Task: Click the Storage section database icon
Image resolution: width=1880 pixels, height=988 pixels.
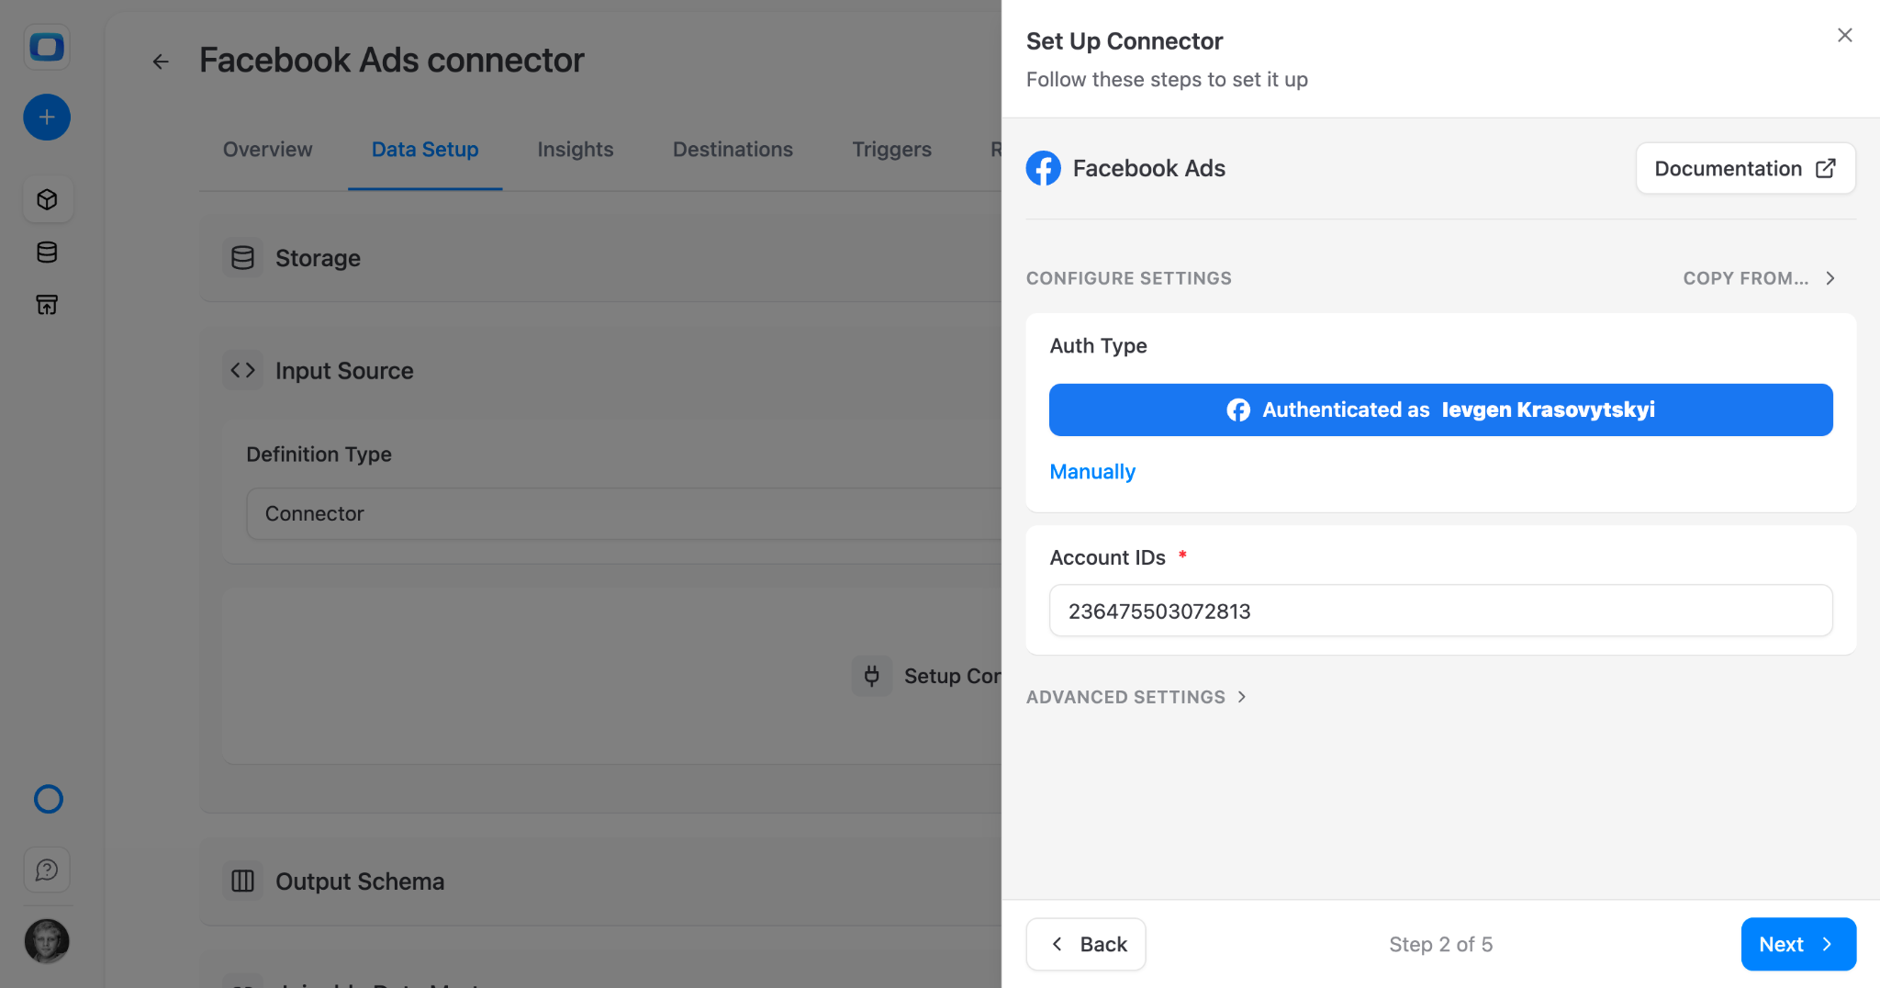Action: click(x=243, y=258)
